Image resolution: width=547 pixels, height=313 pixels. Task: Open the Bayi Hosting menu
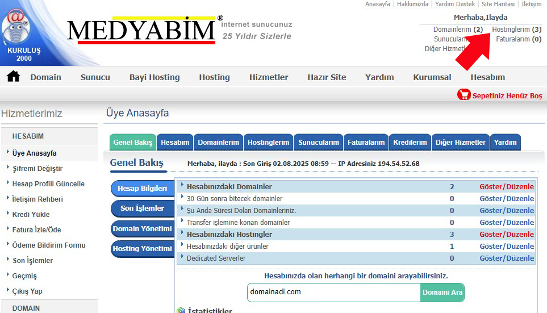point(155,77)
